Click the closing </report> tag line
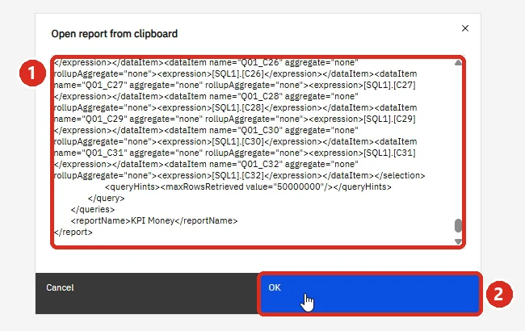 tap(73, 232)
